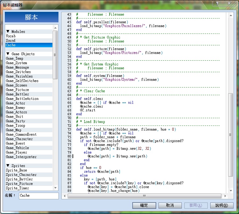Click the comment '* Load Bitmap' on line 71

tap(93, 122)
